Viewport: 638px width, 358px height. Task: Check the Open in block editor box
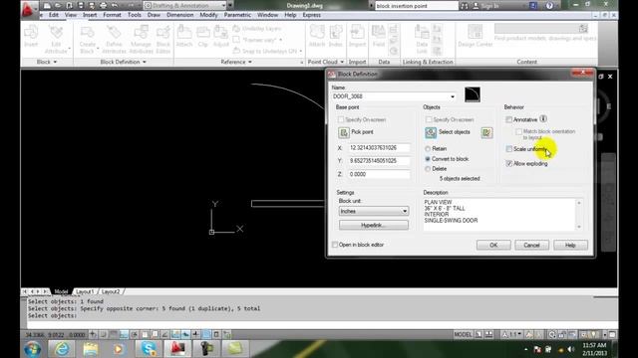[x=335, y=245]
